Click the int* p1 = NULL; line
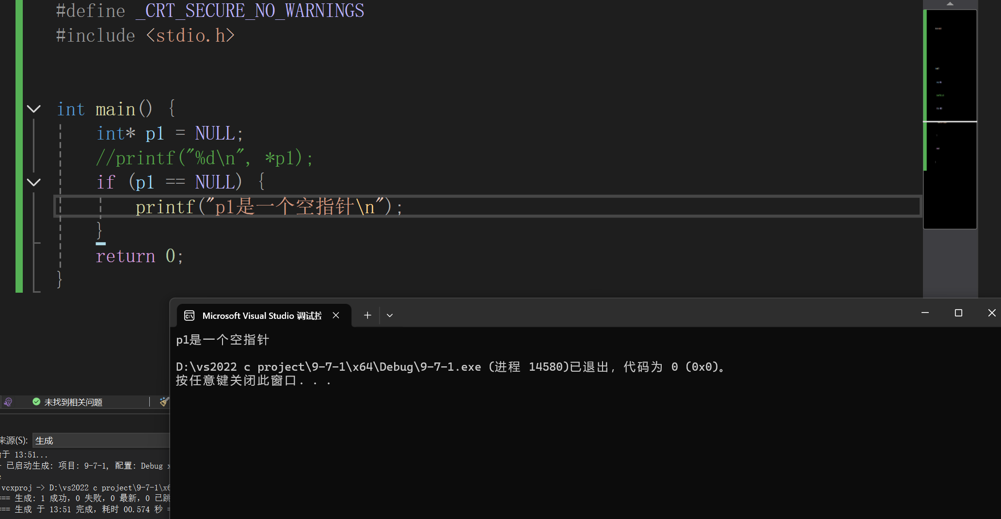1001x519 pixels. click(170, 133)
